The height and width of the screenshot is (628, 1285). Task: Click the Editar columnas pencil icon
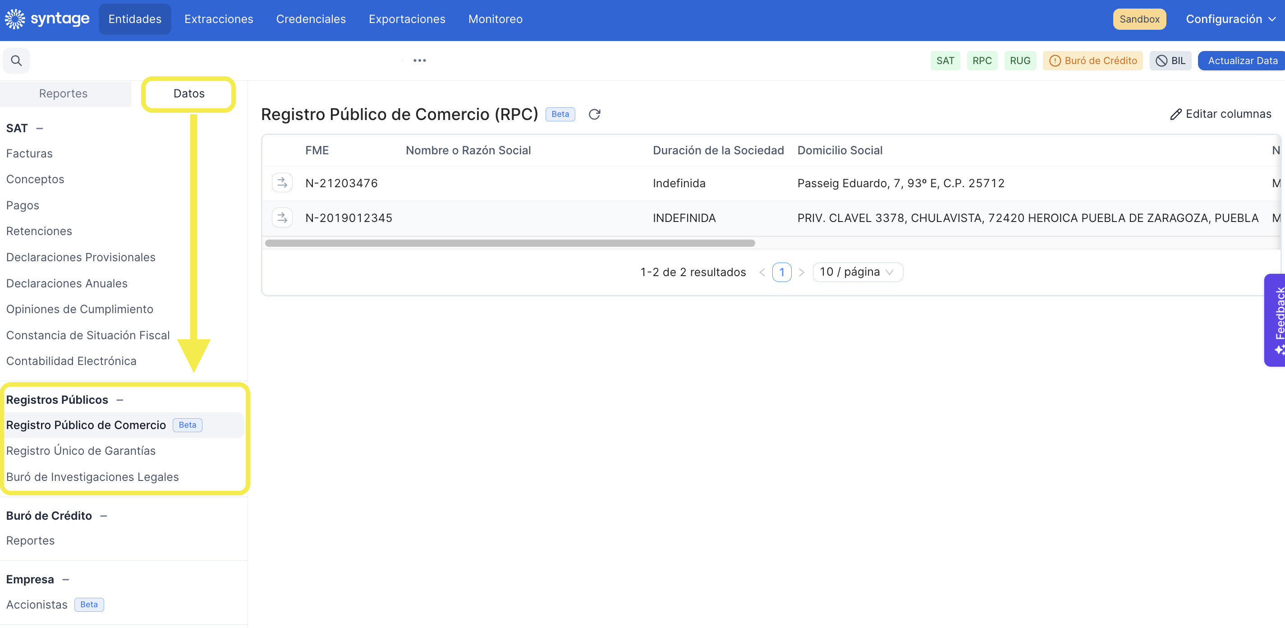click(x=1176, y=114)
